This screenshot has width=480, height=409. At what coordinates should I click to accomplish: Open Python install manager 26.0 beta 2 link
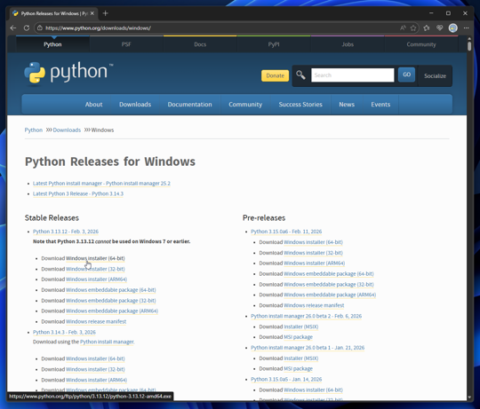306,316
